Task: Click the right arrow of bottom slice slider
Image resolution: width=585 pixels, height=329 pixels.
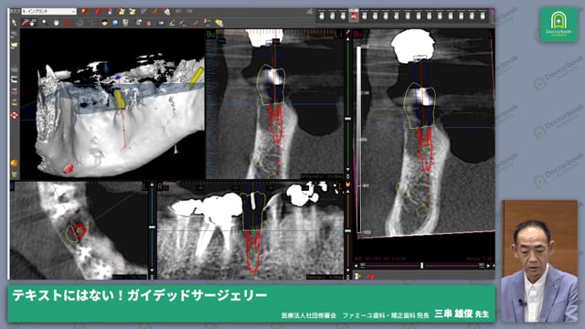Action: [488, 266]
